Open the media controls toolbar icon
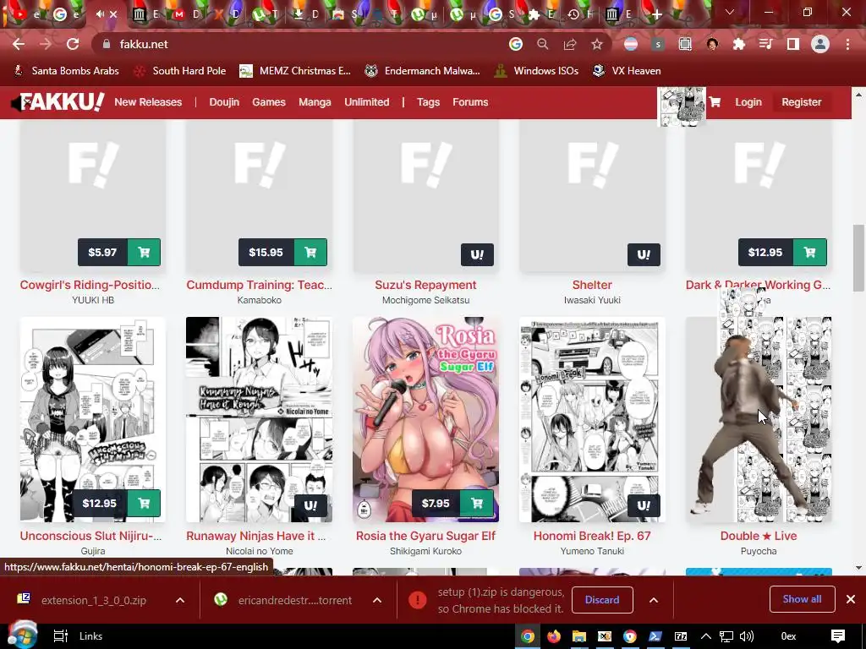The width and height of the screenshot is (866, 649). click(766, 44)
